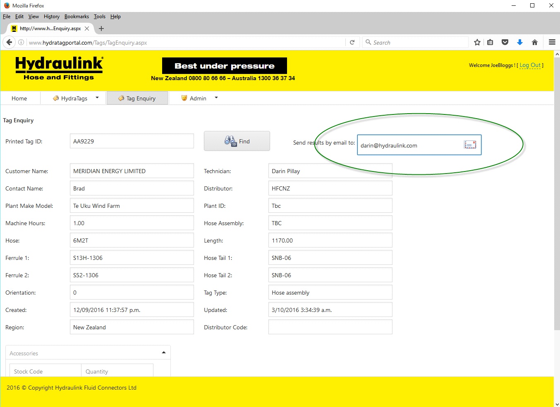Click the empty Distributor Code field
560x407 pixels.
tap(330, 327)
